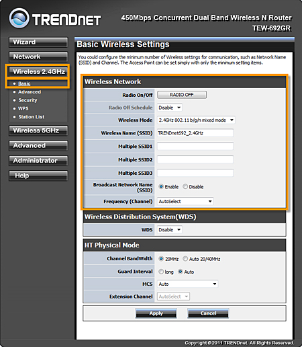Select long Guard Interval
Image resolution: width=302 pixels, height=347 pixels.
coord(161,272)
